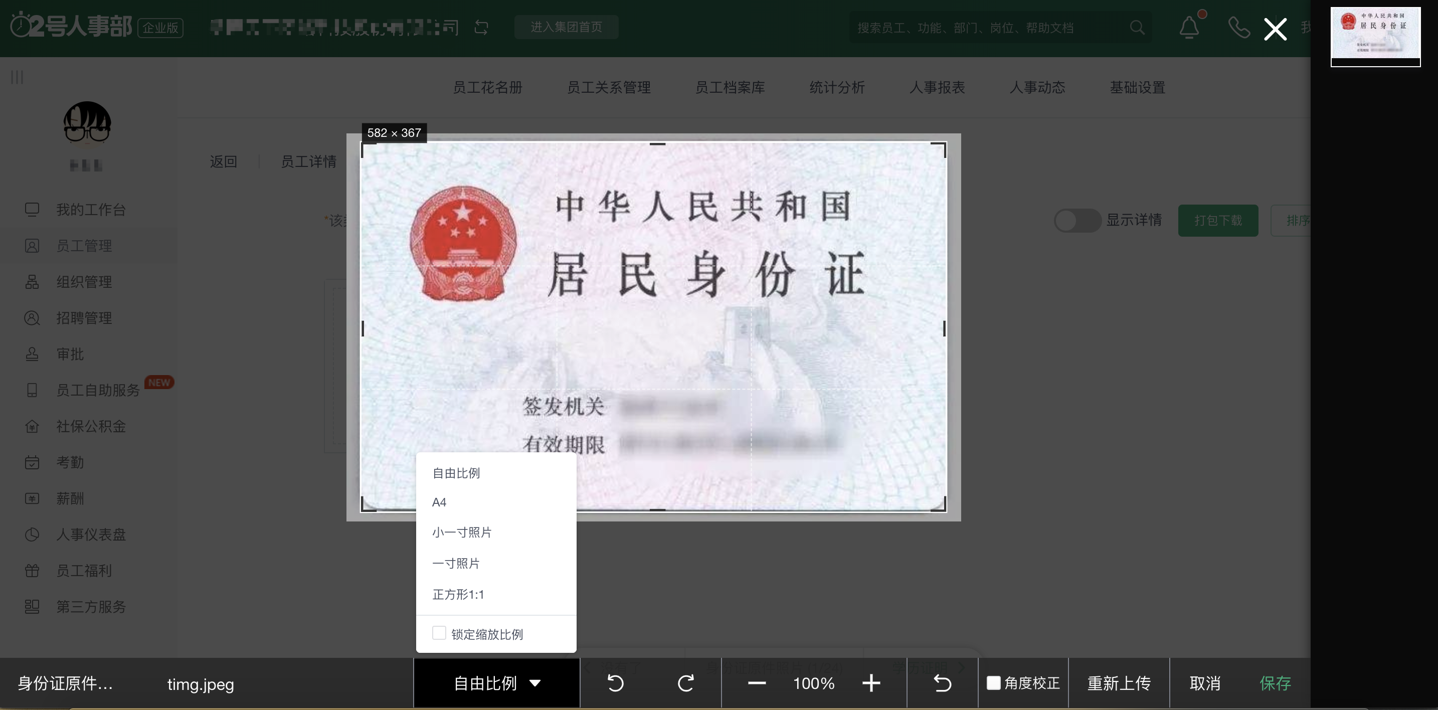The image size is (1438, 710).
Task: Rotate image counterclockwise using toolbar icon
Action: coord(615,683)
